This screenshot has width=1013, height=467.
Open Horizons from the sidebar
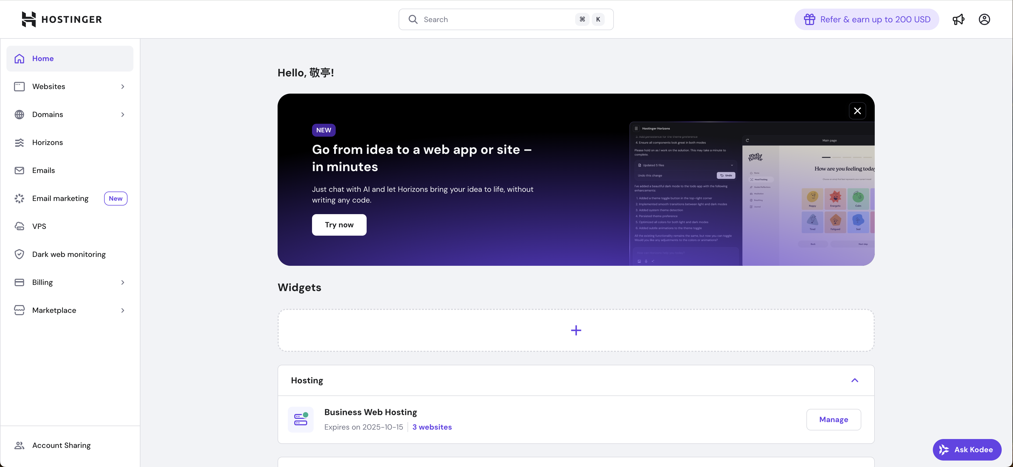(x=70, y=142)
